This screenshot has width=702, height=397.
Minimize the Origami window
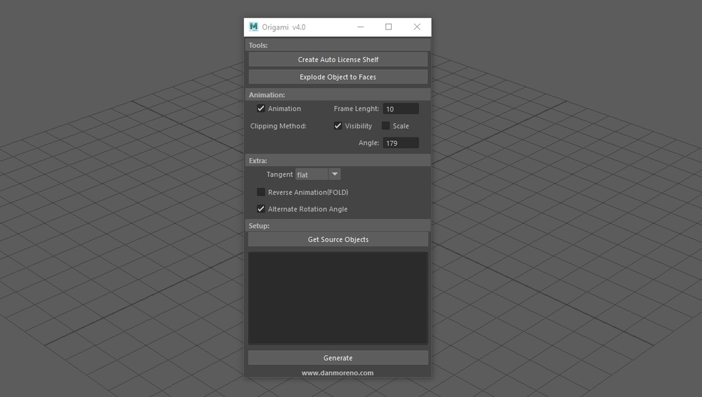360,27
